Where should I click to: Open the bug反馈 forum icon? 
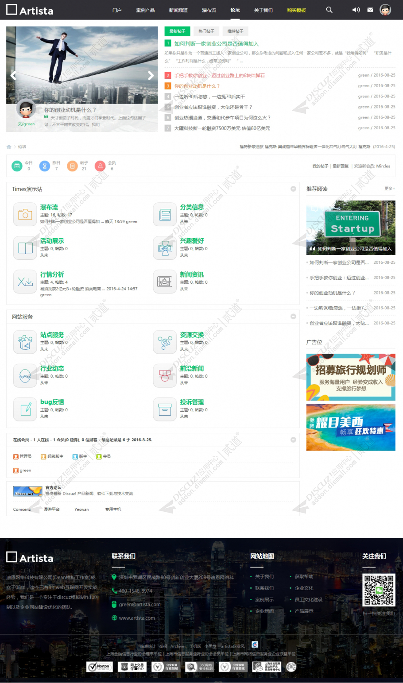[25, 409]
